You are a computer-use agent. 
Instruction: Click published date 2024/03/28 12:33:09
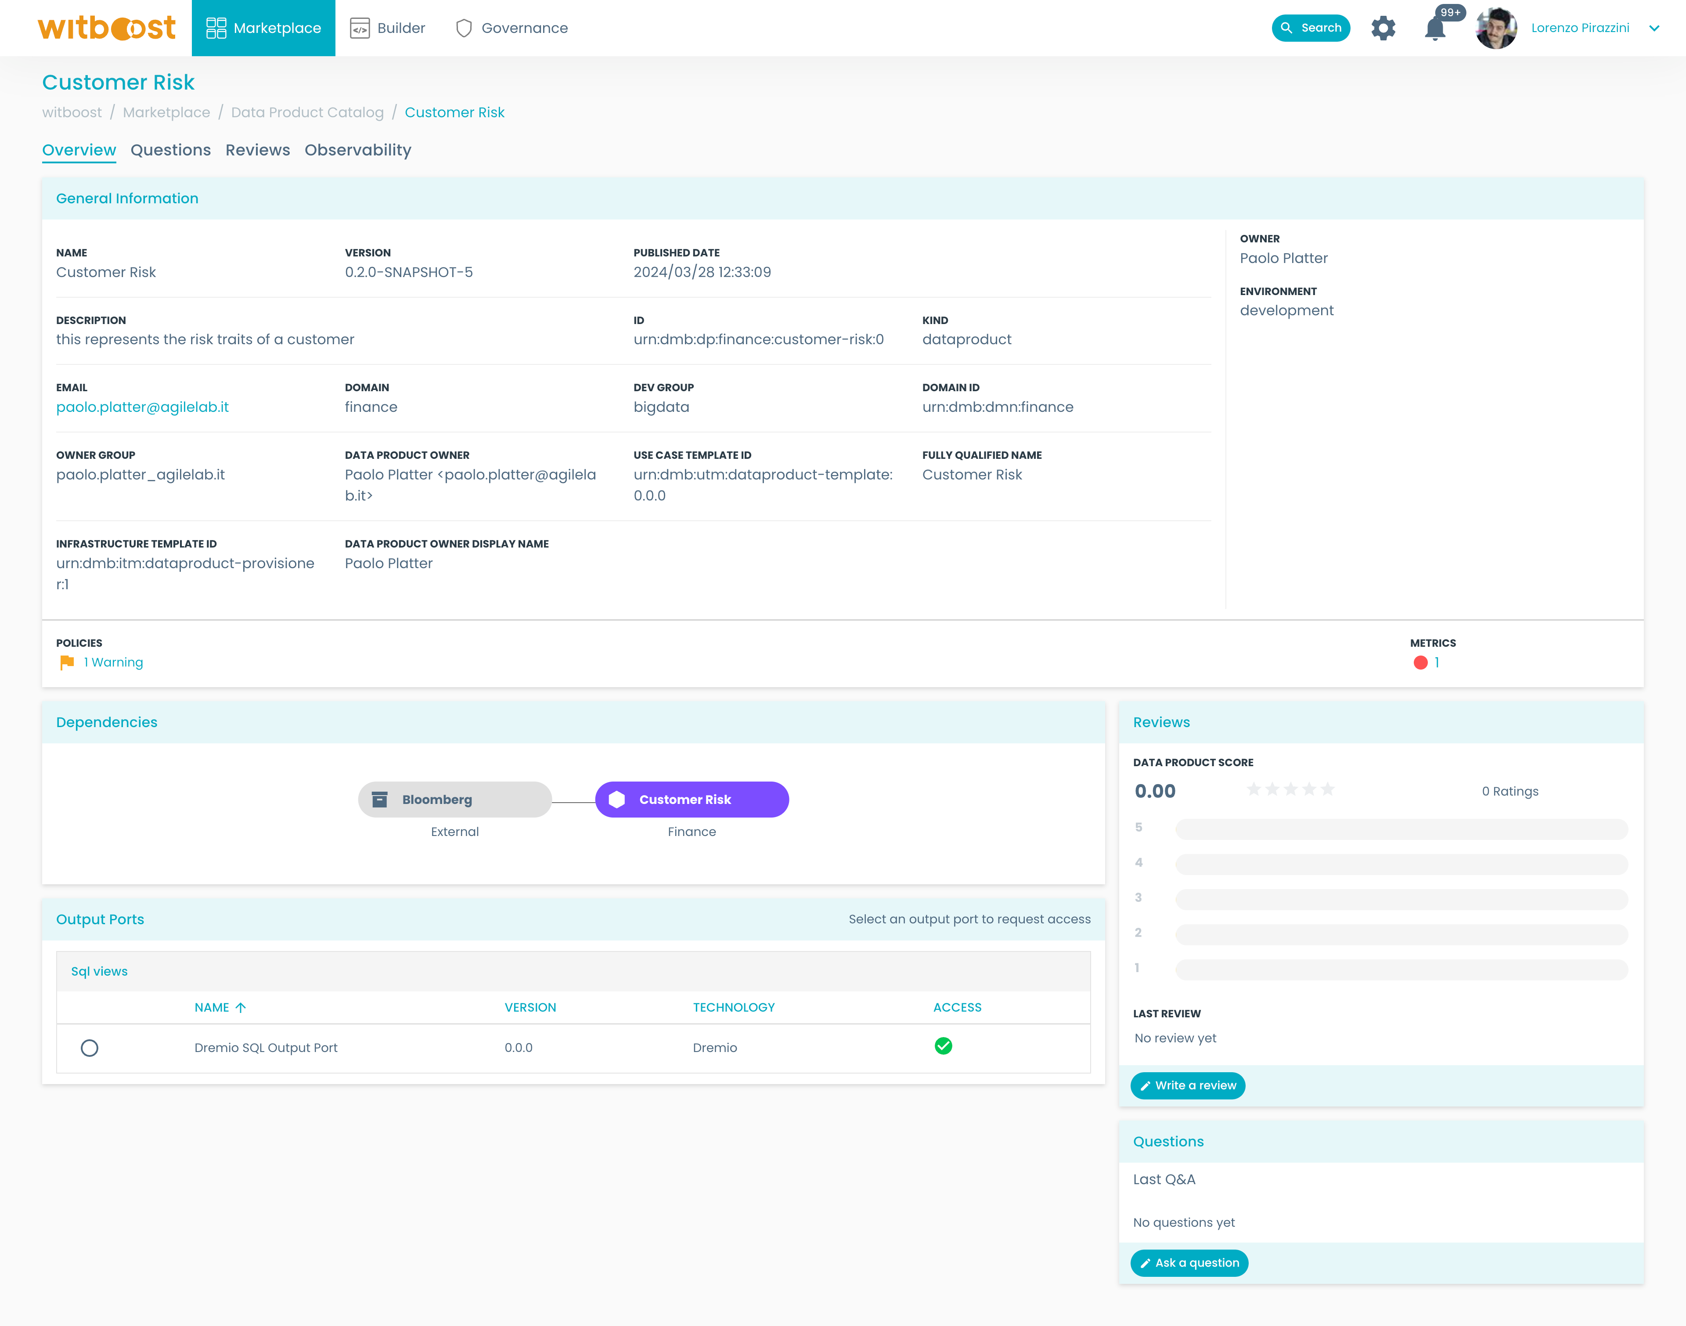702,272
